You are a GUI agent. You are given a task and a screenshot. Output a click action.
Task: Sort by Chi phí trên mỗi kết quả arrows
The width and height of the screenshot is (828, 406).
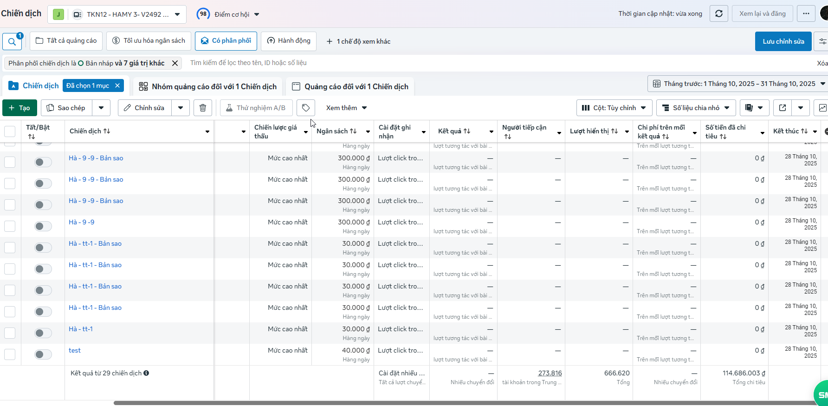[666, 137]
